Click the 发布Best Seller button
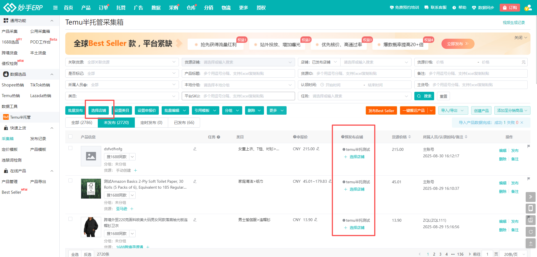 pyautogui.click(x=381, y=110)
